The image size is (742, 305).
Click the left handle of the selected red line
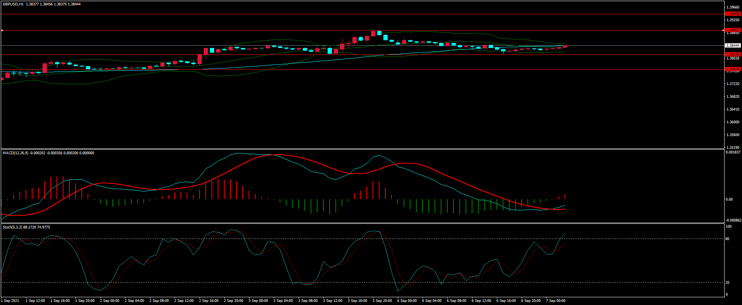coord(2,30)
